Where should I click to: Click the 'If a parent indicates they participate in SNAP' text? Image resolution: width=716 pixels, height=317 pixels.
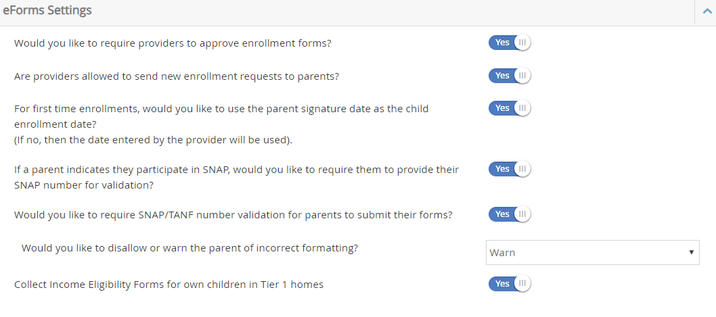(x=236, y=170)
